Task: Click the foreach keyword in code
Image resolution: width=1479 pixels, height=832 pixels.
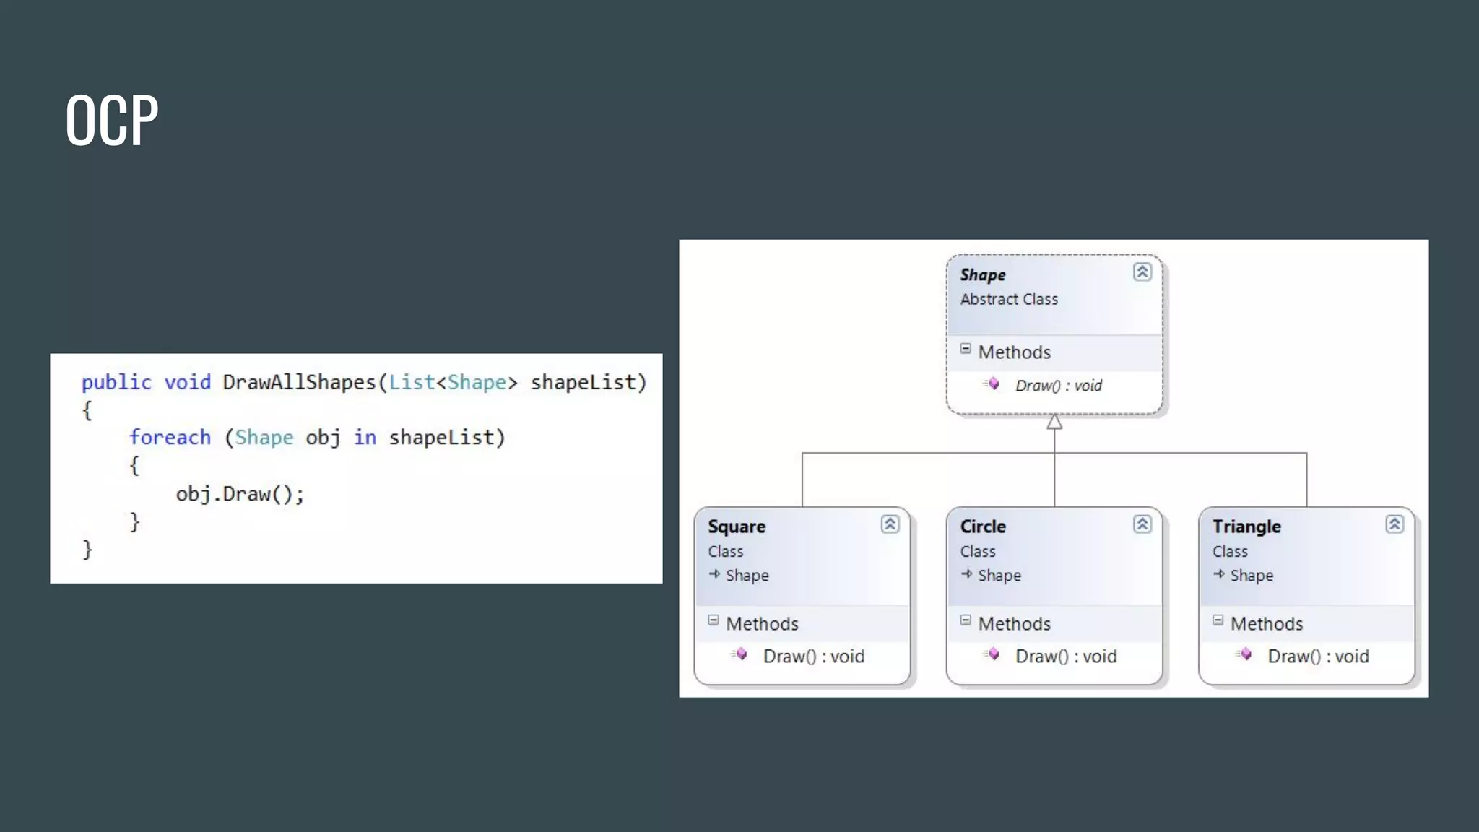Action: 170,438
